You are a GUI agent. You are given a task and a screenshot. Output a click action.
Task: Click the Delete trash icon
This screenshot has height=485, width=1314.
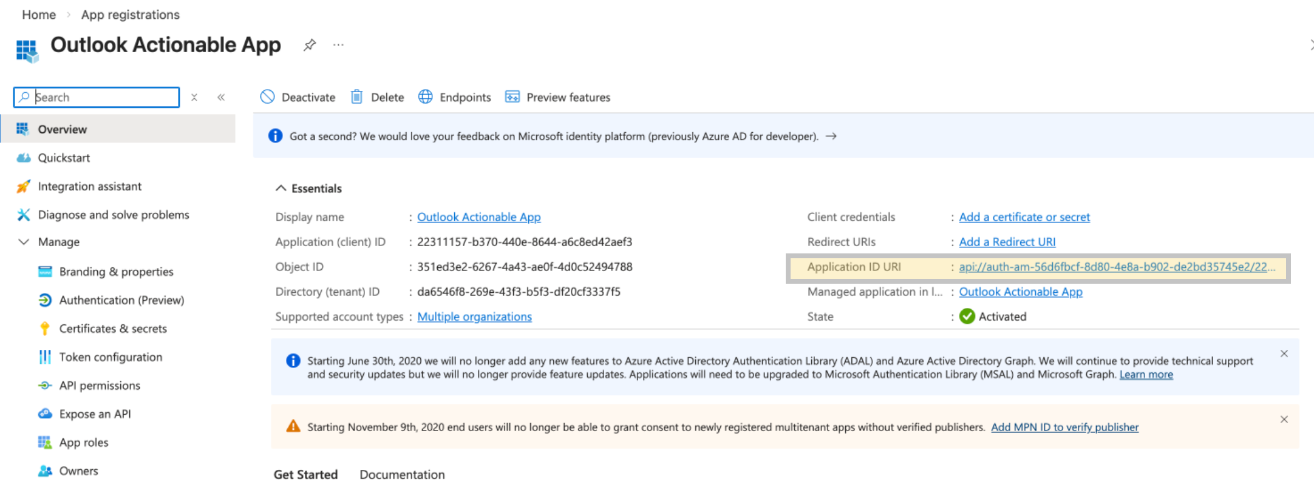coord(357,97)
